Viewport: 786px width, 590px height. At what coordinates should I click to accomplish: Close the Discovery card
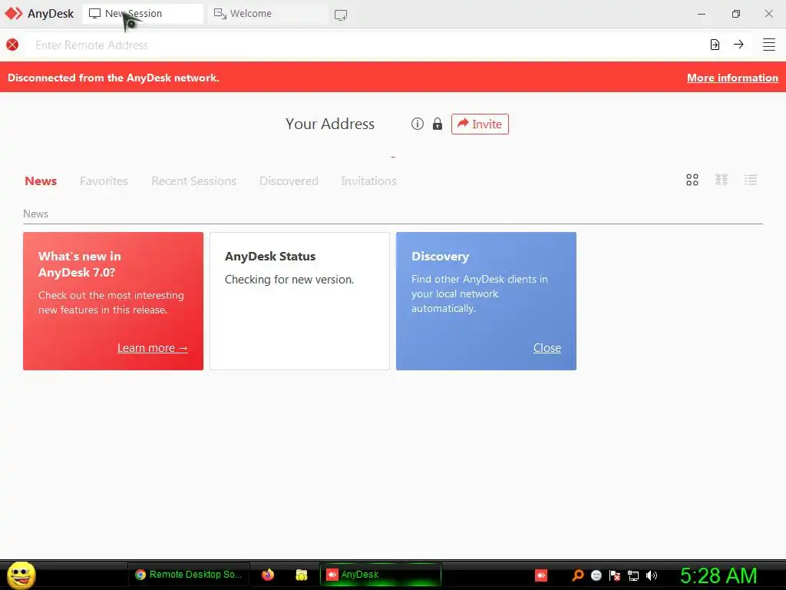[x=547, y=348]
